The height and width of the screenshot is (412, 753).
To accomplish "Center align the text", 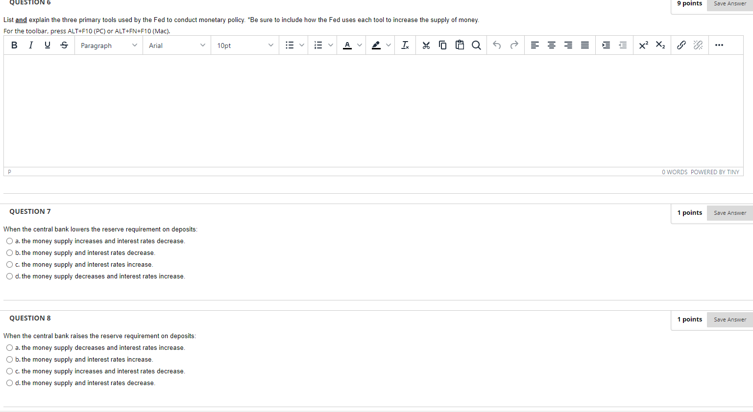I will point(552,46).
